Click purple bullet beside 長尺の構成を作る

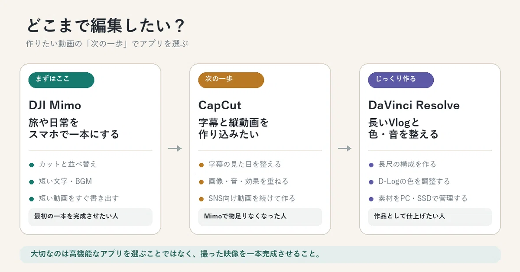[x=371, y=165]
